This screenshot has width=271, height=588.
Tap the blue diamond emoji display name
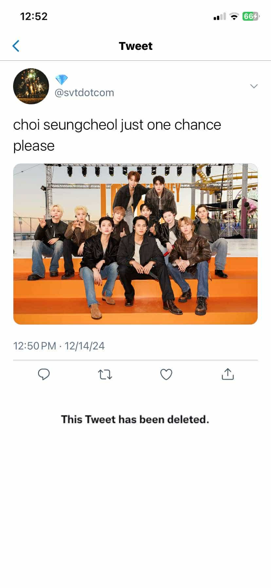(x=62, y=79)
